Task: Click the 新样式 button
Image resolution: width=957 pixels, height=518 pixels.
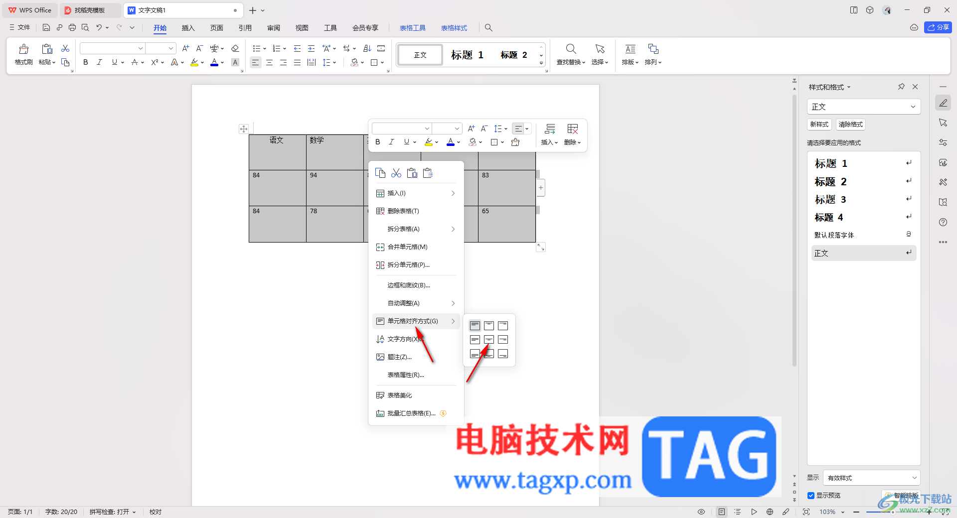Action: tap(819, 125)
